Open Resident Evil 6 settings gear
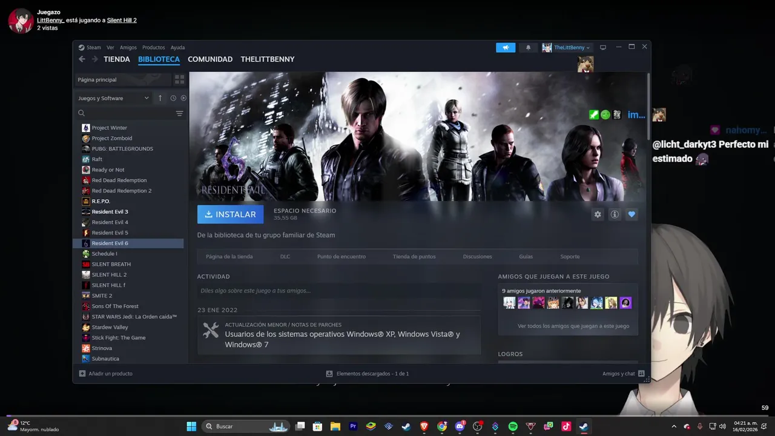 pyautogui.click(x=598, y=214)
